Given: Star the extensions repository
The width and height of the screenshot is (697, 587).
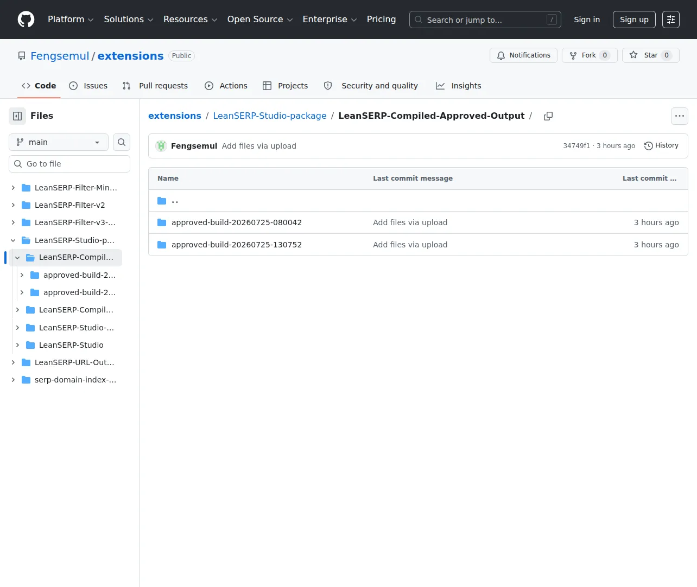Looking at the screenshot, I should (651, 55).
